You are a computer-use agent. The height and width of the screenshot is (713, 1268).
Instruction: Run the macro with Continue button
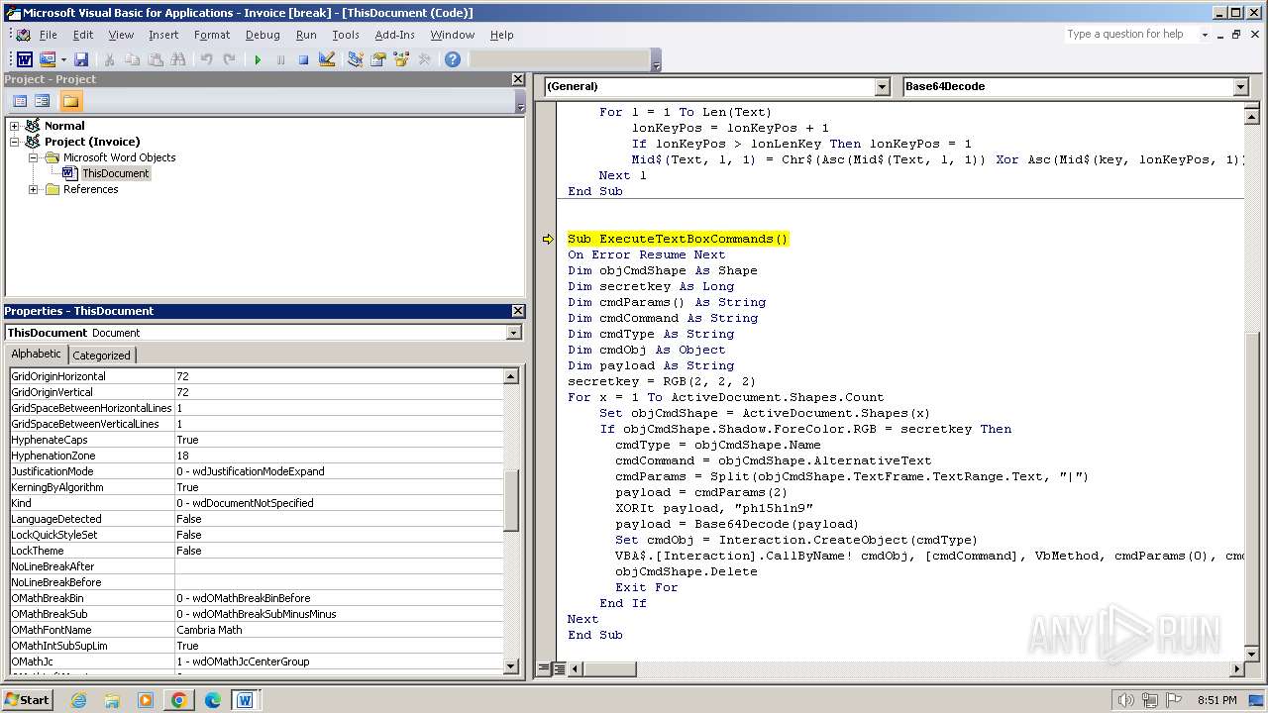[258, 59]
